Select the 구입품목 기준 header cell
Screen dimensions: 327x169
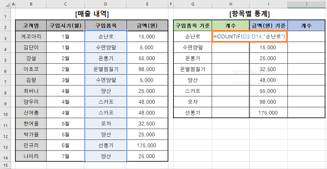coord(193,26)
